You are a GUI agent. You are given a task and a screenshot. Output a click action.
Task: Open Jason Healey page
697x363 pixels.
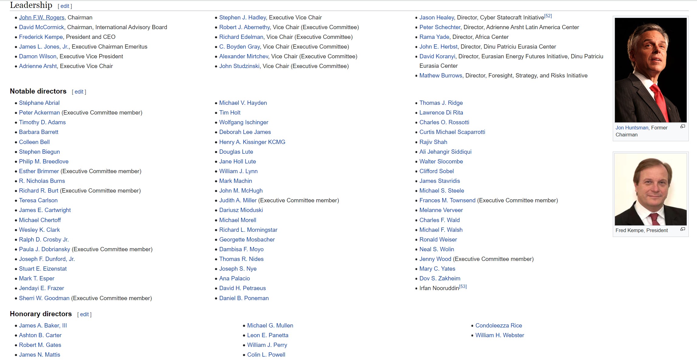[437, 18]
